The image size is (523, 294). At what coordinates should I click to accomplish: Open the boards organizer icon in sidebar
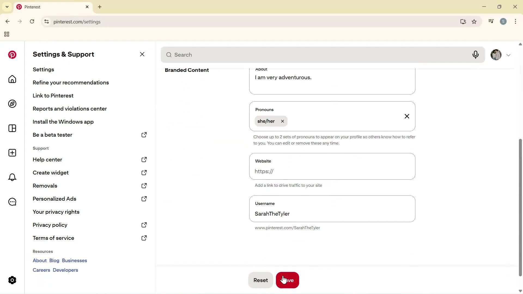12,128
